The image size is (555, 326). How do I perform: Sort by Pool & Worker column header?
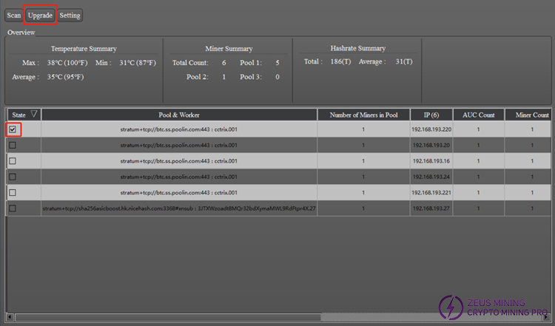click(179, 115)
